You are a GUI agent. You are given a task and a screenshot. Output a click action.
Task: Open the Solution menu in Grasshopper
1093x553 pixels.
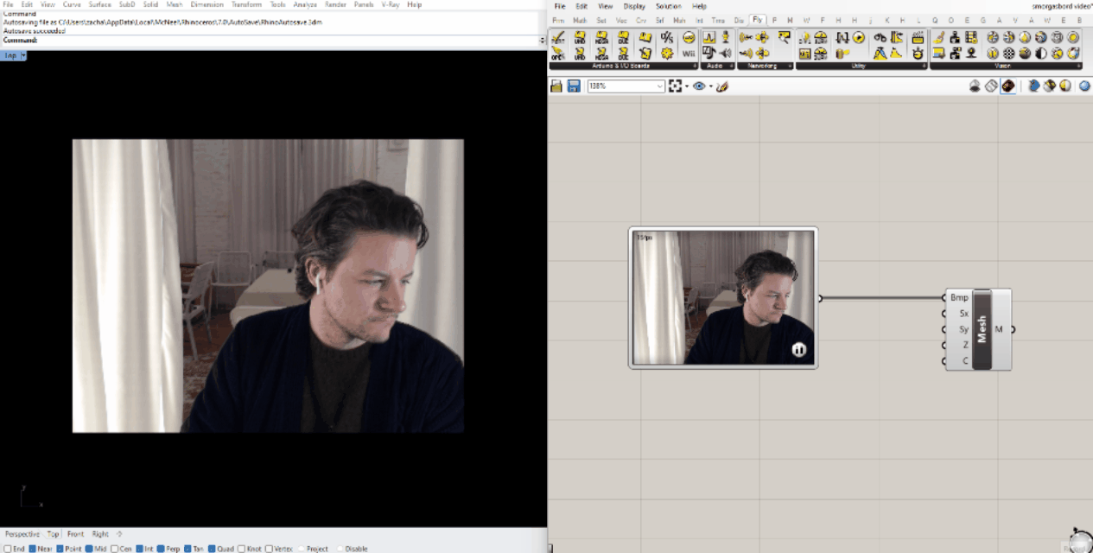668,6
